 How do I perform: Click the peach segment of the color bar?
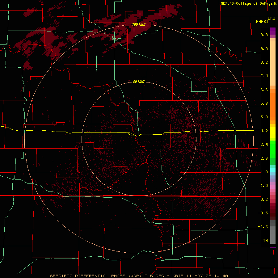pos(273,63)
